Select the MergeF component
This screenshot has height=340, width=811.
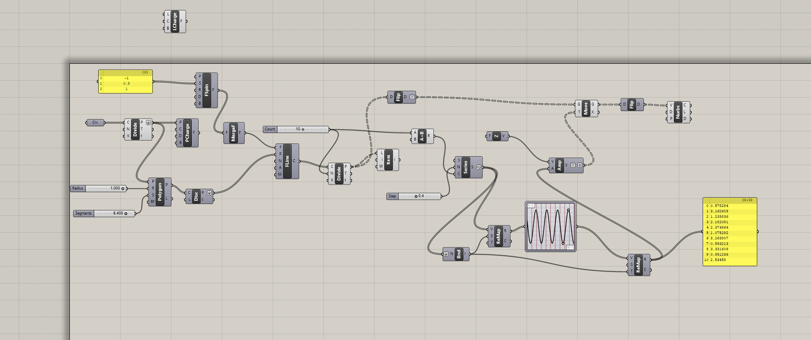pos(234,133)
